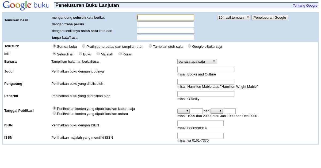Click the 'Temukan hasil' label
The height and width of the screenshot is (168, 321).
16,20
